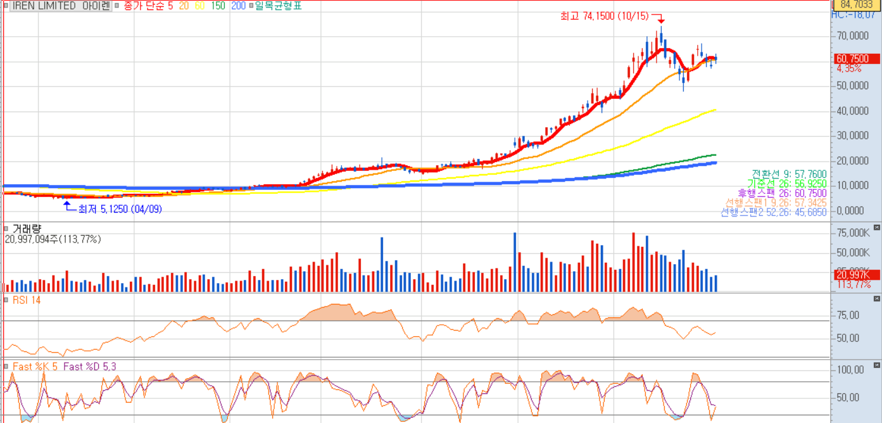Viewport: 882px width, 423px height.
Task: Click the yellow 84,7033 crosshair price tag
Action: click(858, 4)
